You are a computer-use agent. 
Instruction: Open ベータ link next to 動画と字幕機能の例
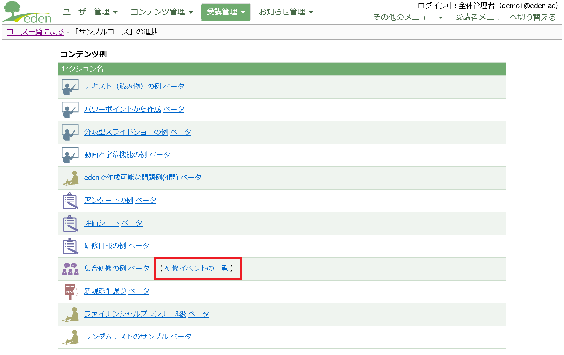(x=160, y=154)
